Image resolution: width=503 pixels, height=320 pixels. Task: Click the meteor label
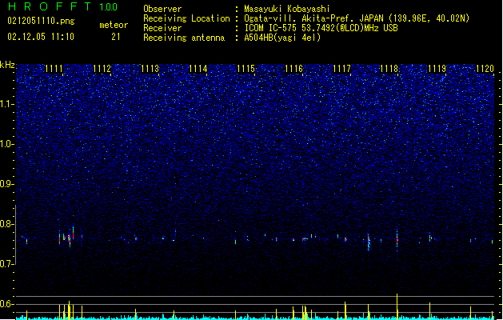(x=114, y=25)
